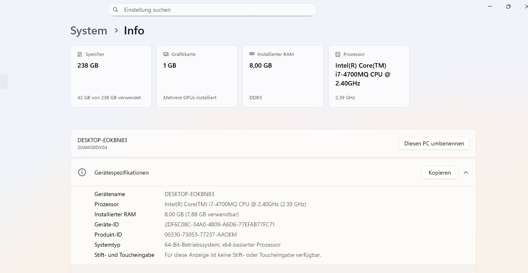The height and width of the screenshot is (273, 528).
Task: Go back to System breadcrumb
Action: (x=89, y=31)
